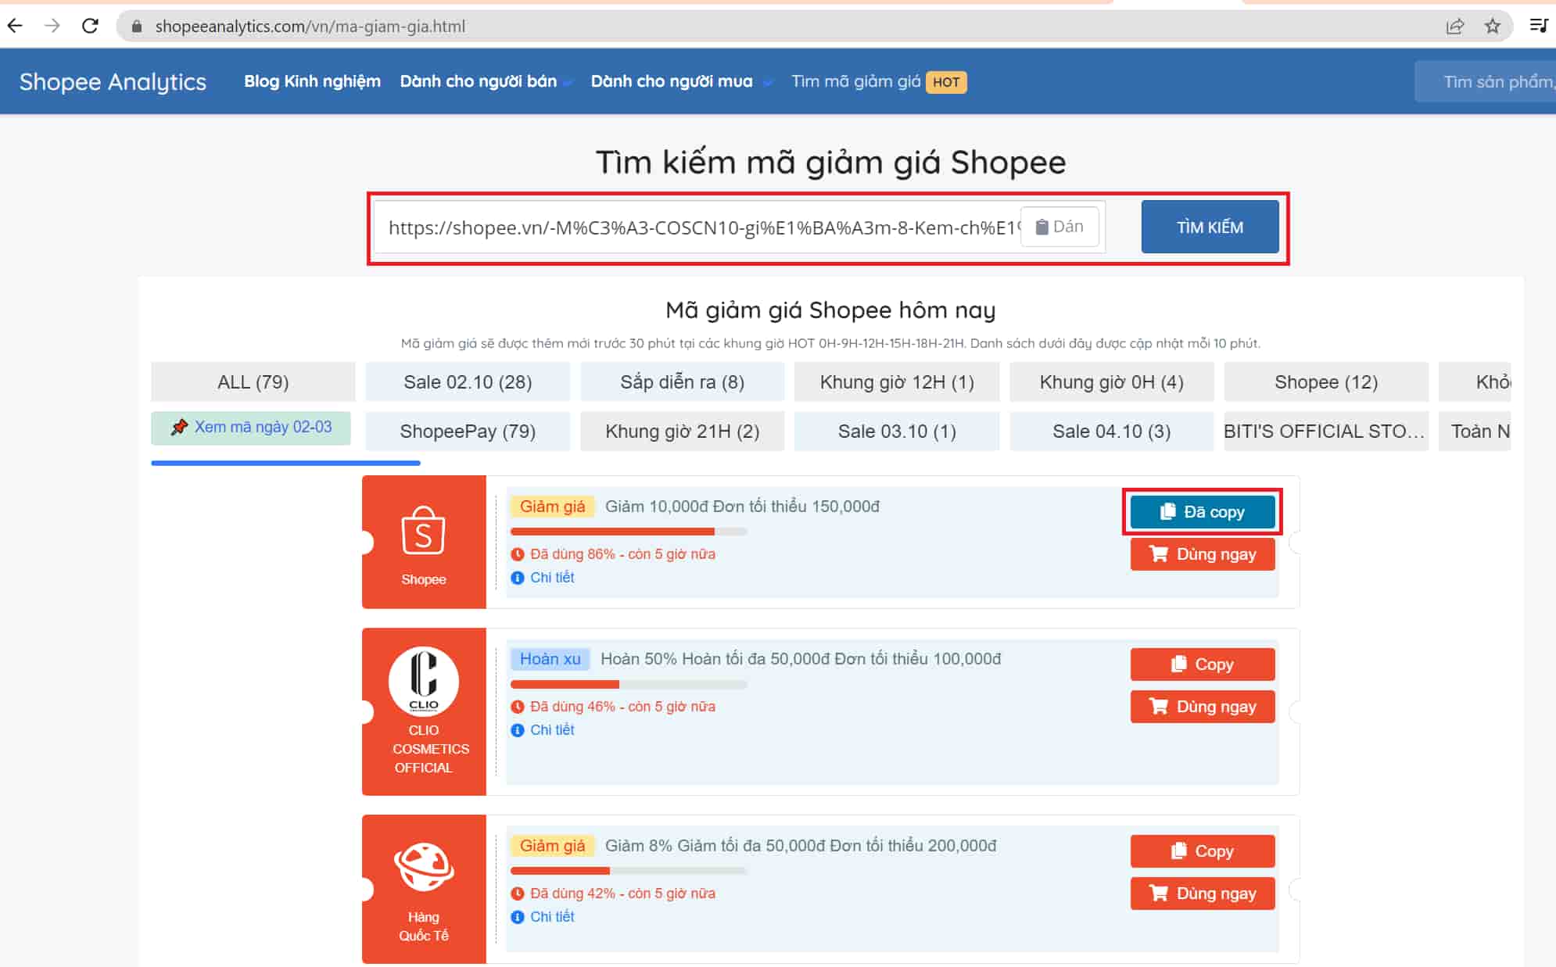The width and height of the screenshot is (1556, 967).
Task: Click the share page icon in address bar
Action: 1454,26
